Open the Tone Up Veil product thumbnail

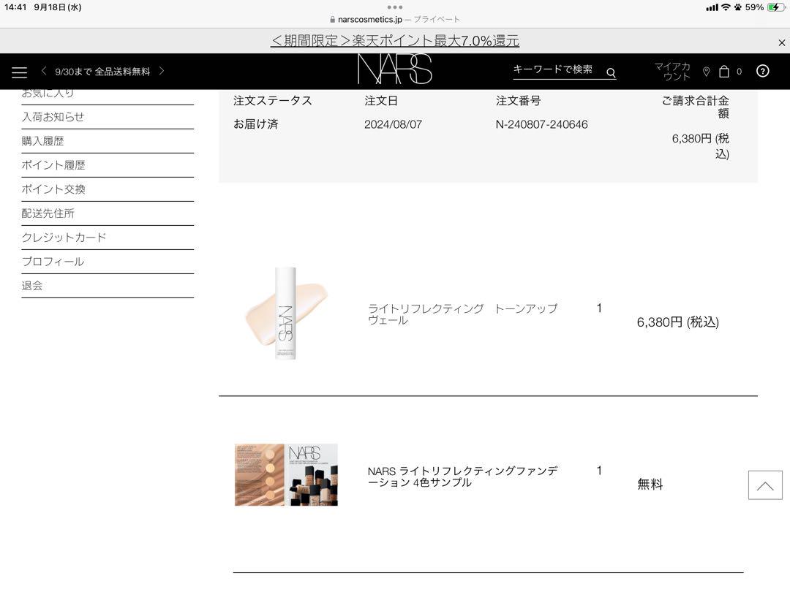click(x=286, y=313)
